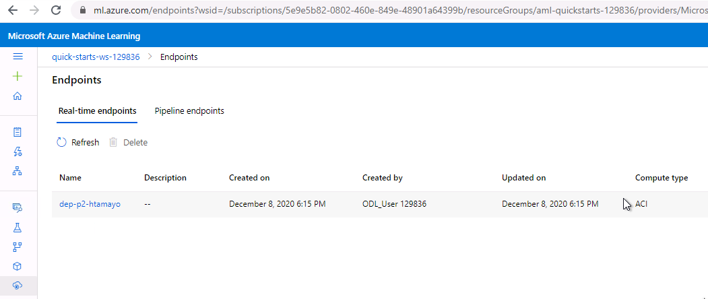Click the browser forward arrow
708x299 pixels.
click(x=34, y=9)
